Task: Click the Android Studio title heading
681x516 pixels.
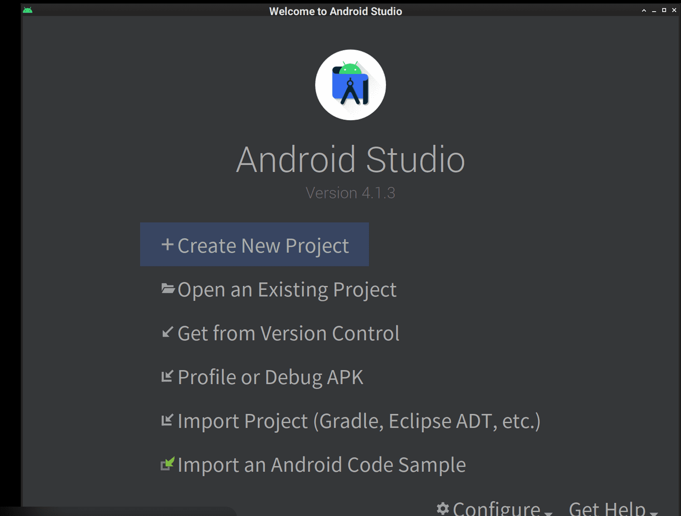Action: pyautogui.click(x=350, y=159)
